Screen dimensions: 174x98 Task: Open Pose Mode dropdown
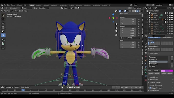coord(7,11)
